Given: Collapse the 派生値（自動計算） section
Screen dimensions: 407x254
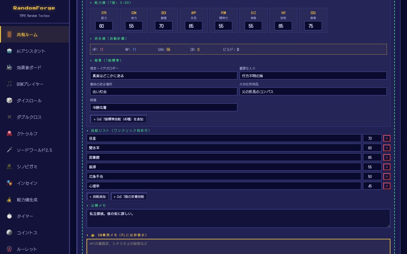Looking at the screenshot, I should coord(107,38).
